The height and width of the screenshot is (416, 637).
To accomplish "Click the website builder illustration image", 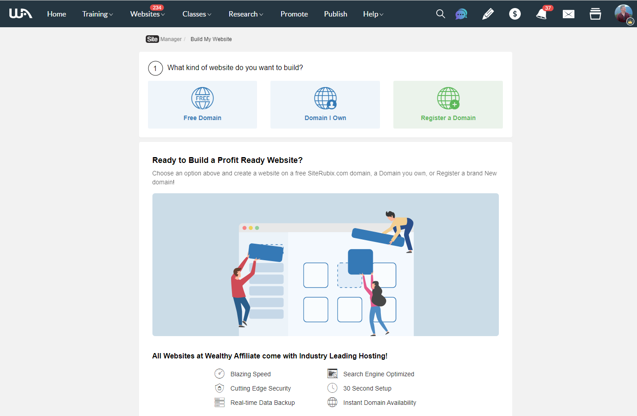I will (x=325, y=265).
